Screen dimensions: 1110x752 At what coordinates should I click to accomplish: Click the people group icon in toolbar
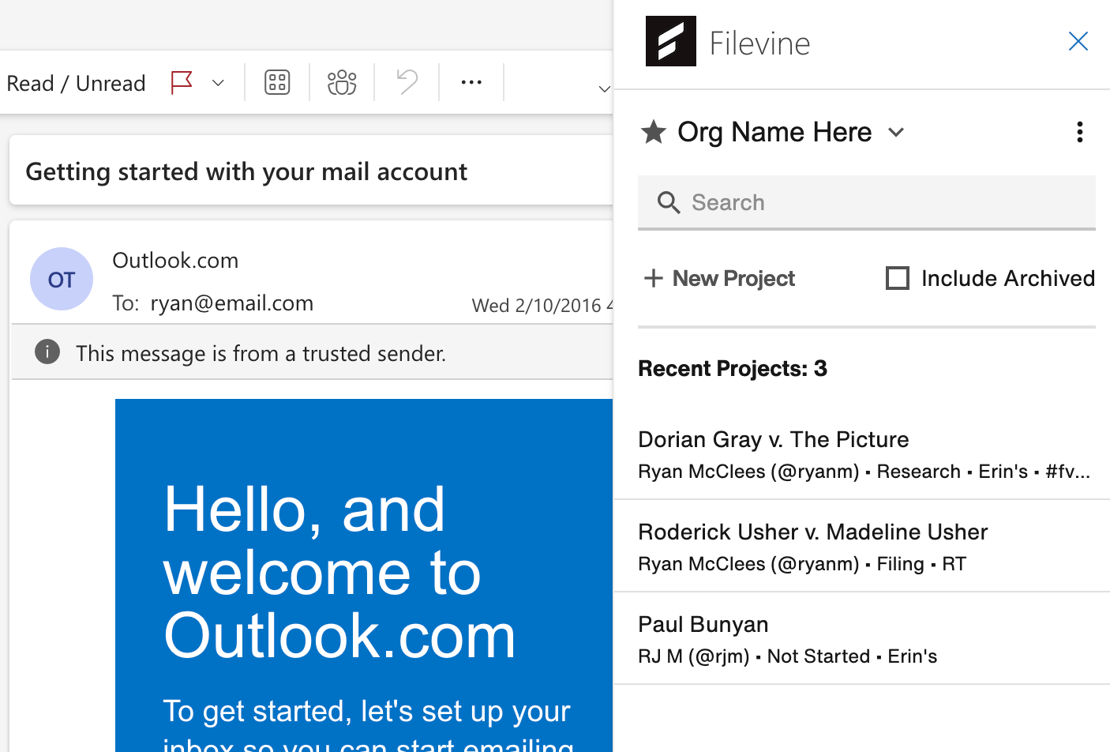click(342, 82)
